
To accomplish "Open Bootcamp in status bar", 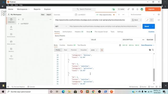I will pos(134,87).
